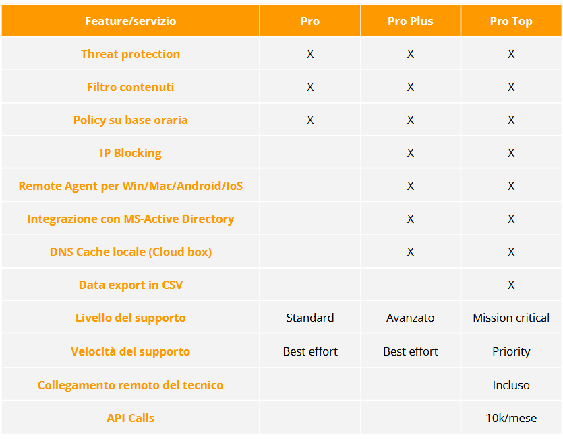Click DNS Cache locale (Cloud box) label
Screen dimensions: 563x439
tap(130, 252)
